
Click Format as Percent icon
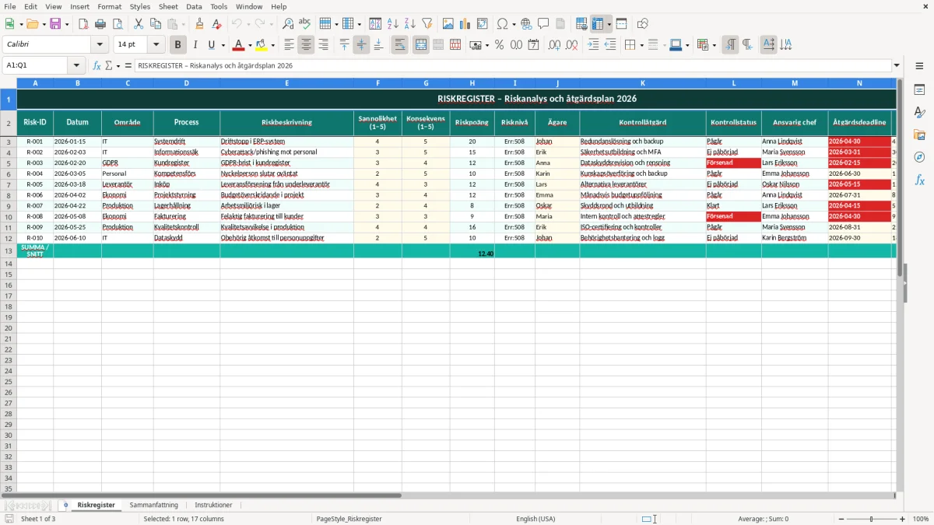coord(500,45)
